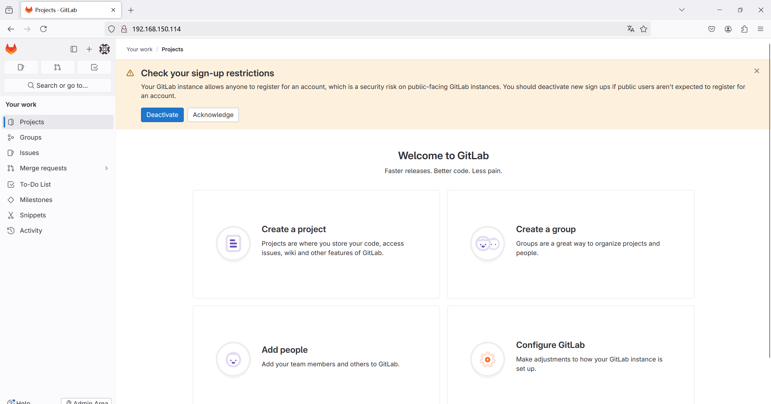The width and height of the screenshot is (771, 404).
Task: Open Merge requests in the sidebar
Action: pyautogui.click(x=58, y=168)
